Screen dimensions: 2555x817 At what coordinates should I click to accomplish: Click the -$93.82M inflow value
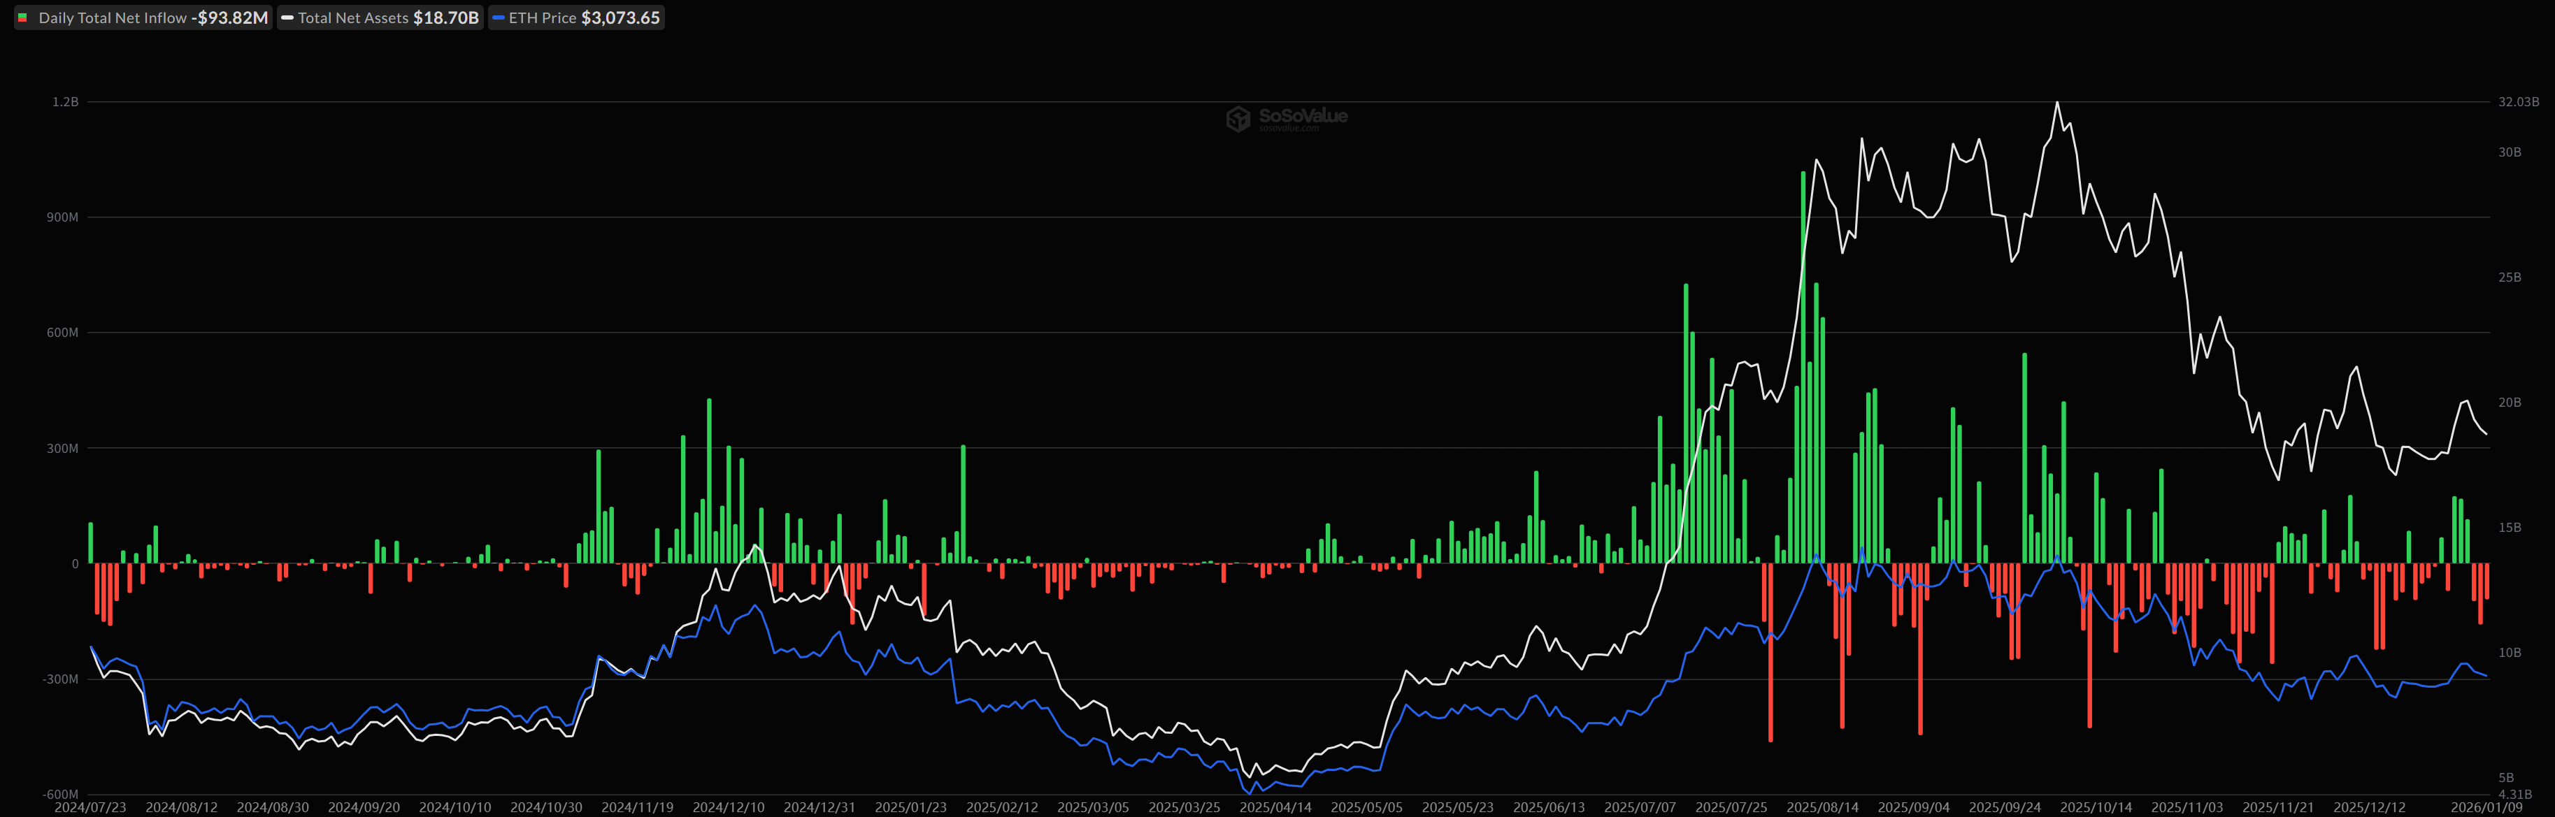click(229, 18)
